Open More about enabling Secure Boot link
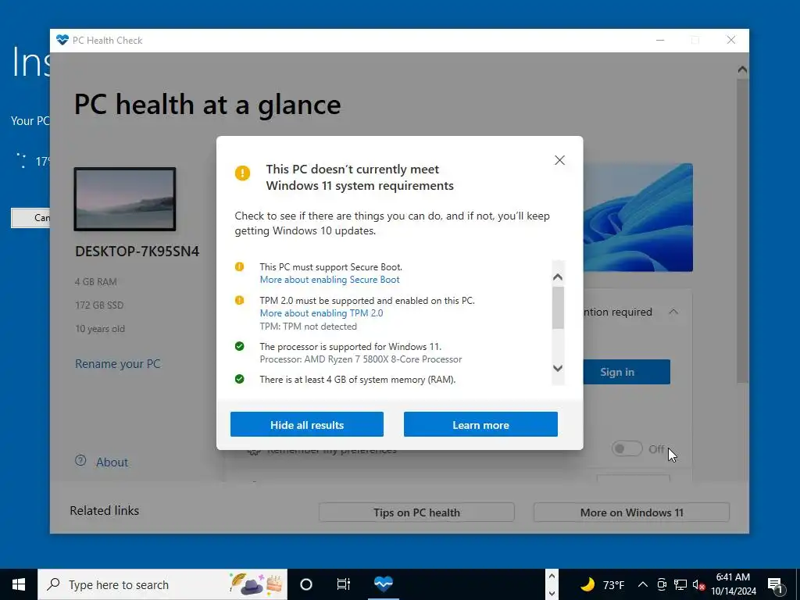The width and height of the screenshot is (800, 600). coord(330,280)
